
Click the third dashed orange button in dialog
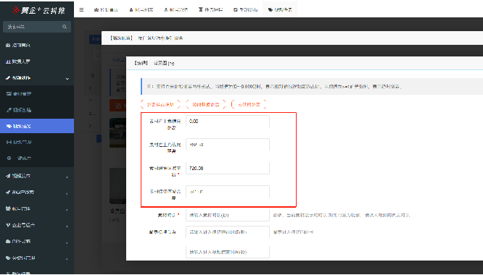(x=249, y=104)
